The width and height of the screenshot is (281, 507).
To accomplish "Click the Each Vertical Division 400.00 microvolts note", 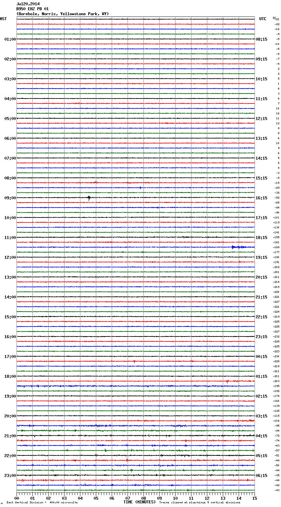I will 42,502.
